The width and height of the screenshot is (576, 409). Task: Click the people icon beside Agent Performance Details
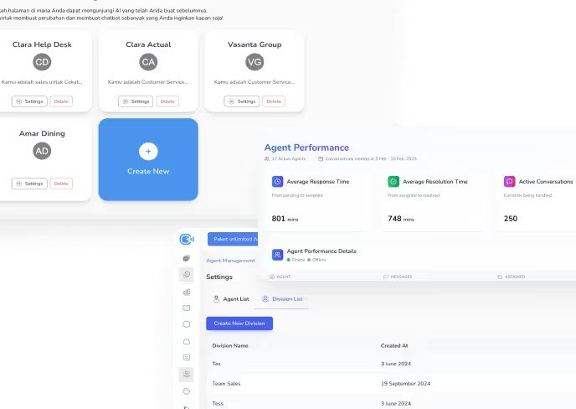(277, 255)
